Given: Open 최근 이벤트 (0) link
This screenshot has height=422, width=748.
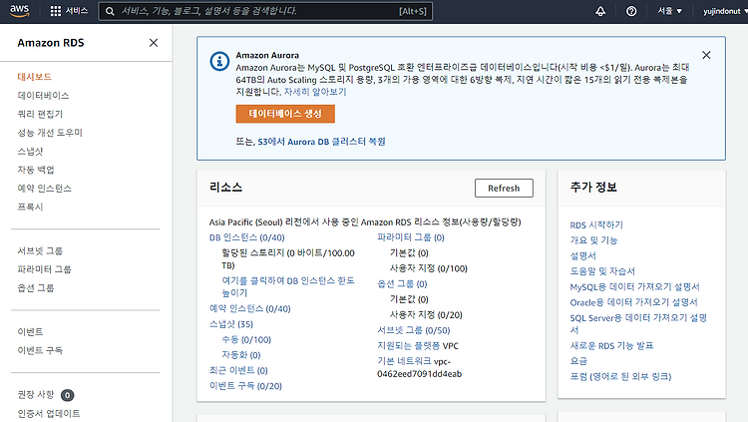Looking at the screenshot, I should [238, 371].
